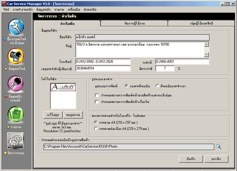The image size is (237, 171).
Task: Switch to the จัดการผู้ใช้งาน tab
Action: click(x=134, y=23)
